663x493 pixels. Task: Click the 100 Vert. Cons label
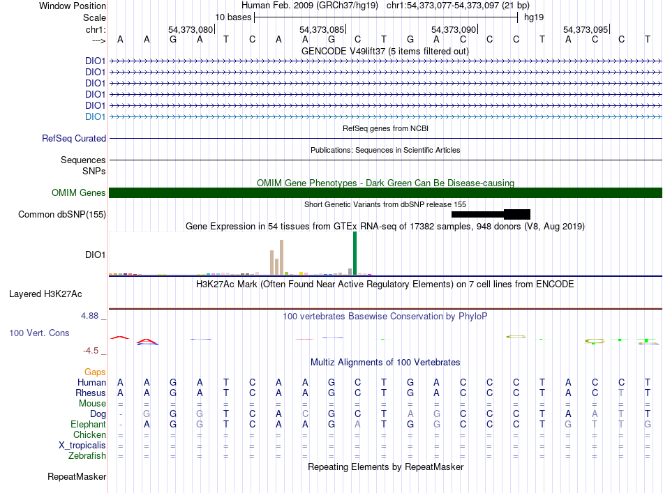pos(39,333)
